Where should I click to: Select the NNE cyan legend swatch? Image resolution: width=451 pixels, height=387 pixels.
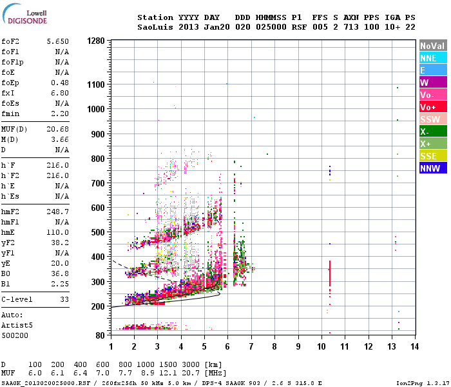click(433, 58)
